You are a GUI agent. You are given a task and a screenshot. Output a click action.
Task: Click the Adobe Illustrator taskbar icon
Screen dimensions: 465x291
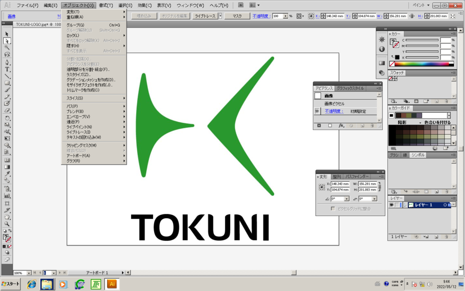click(112, 284)
